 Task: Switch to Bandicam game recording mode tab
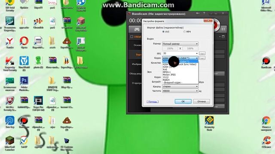tap(137, 29)
